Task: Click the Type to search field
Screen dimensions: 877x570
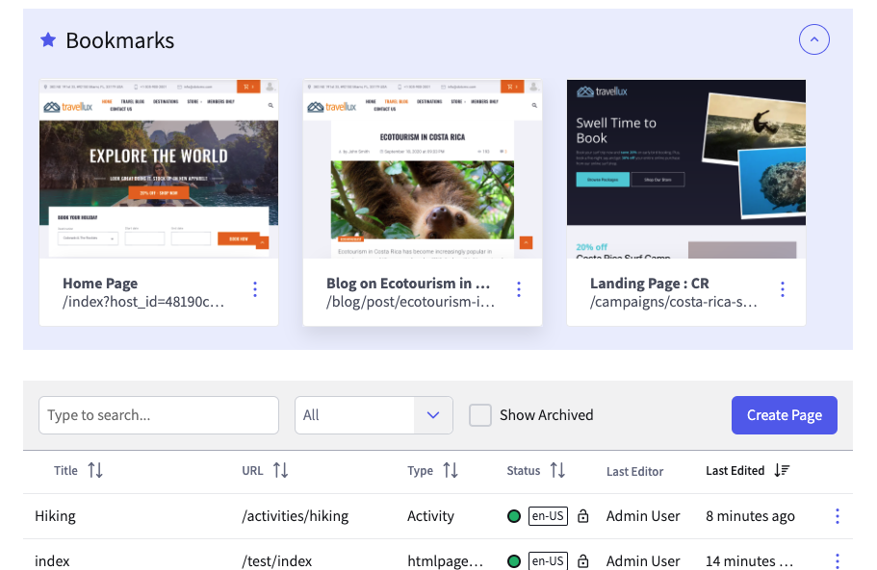Action: pos(158,414)
